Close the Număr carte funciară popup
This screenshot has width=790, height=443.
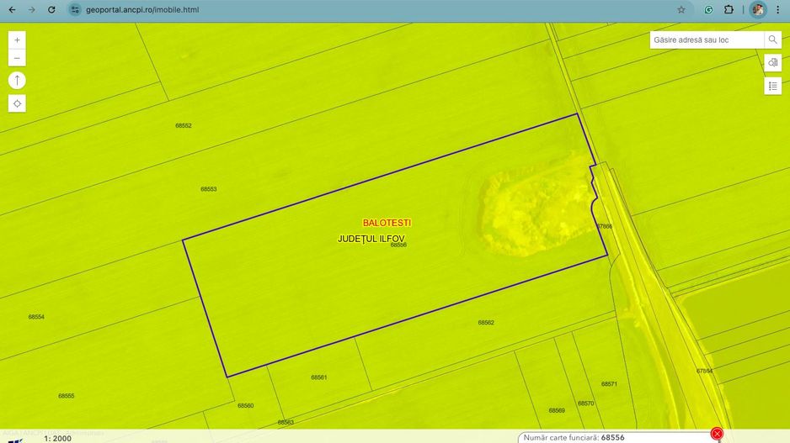[717, 434]
